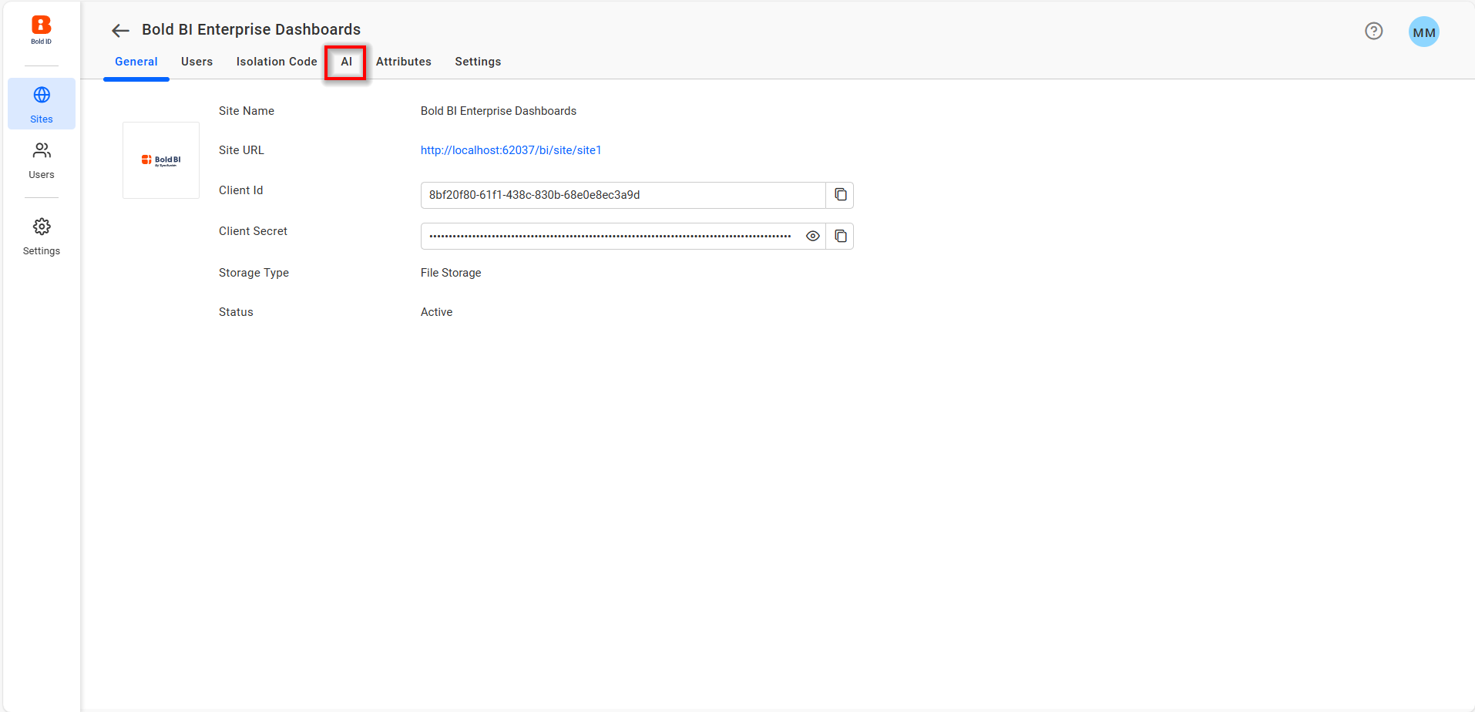The image size is (1475, 712).
Task: Switch to the General tab
Action: pos(136,62)
